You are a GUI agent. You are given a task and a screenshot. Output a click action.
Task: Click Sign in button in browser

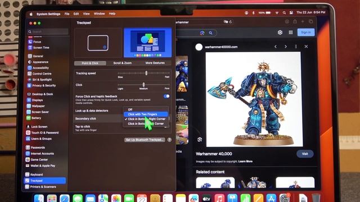(x=306, y=33)
